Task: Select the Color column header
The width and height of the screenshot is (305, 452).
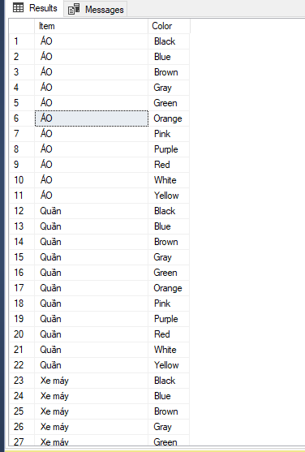Action: (x=169, y=26)
